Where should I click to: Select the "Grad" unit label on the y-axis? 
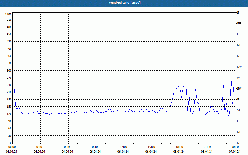(x=8, y=14)
